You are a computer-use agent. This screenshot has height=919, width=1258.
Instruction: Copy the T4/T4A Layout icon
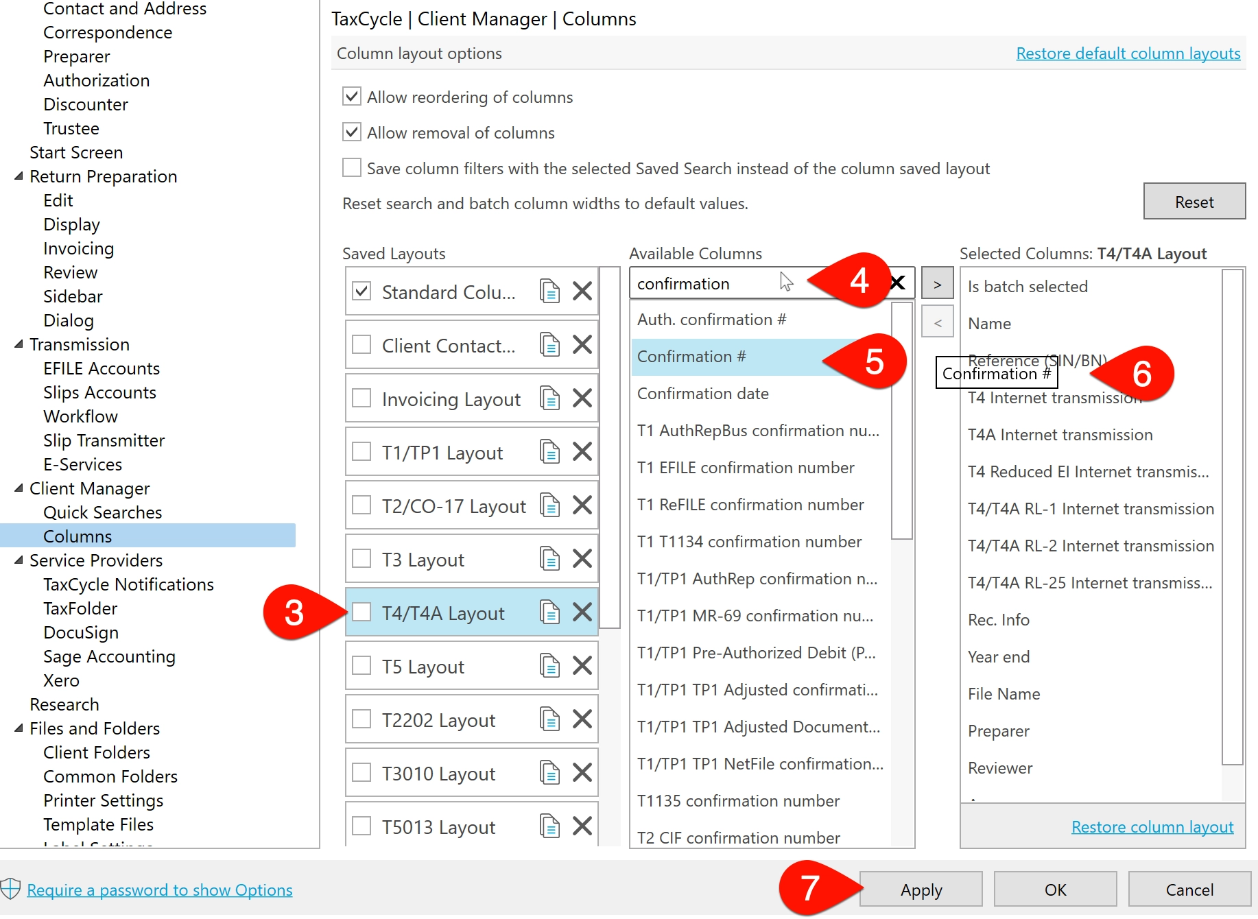coord(549,612)
